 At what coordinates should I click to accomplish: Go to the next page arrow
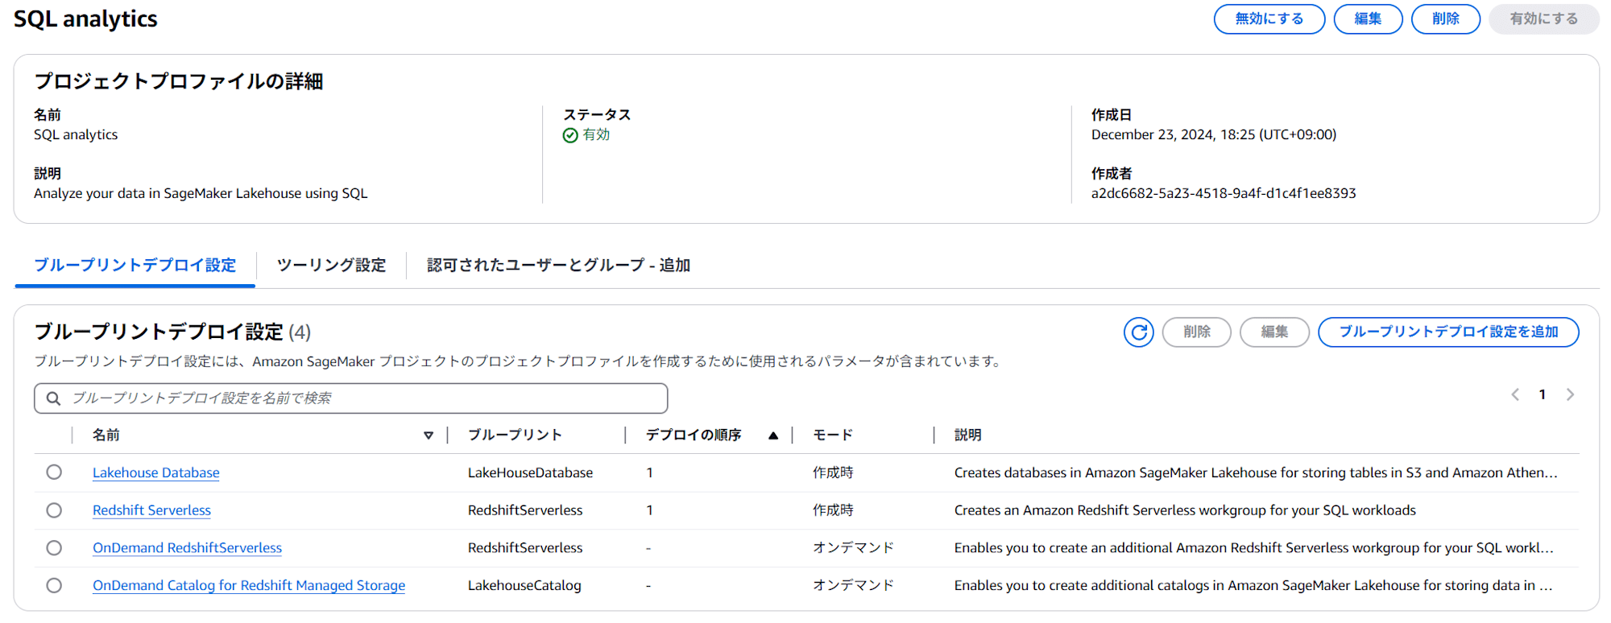click(1570, 394)
